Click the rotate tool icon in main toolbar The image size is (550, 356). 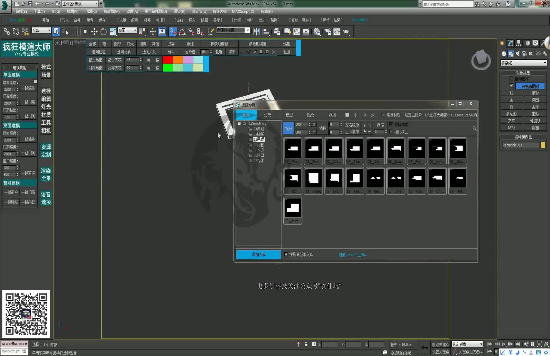pos(103,31)
